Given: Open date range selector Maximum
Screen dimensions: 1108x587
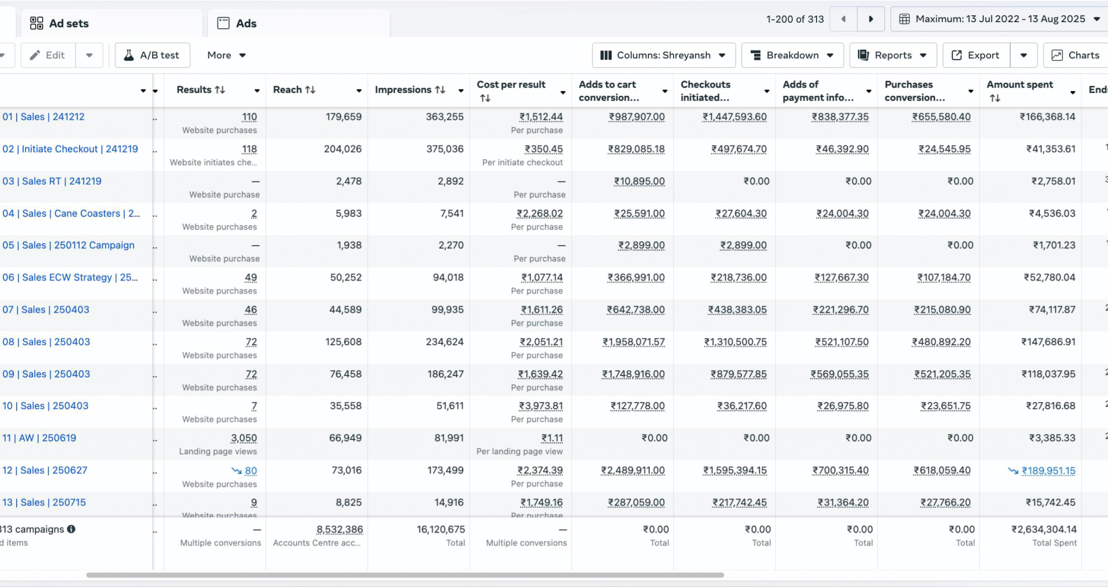Looking at the screenshot, I should pos(999,19).
